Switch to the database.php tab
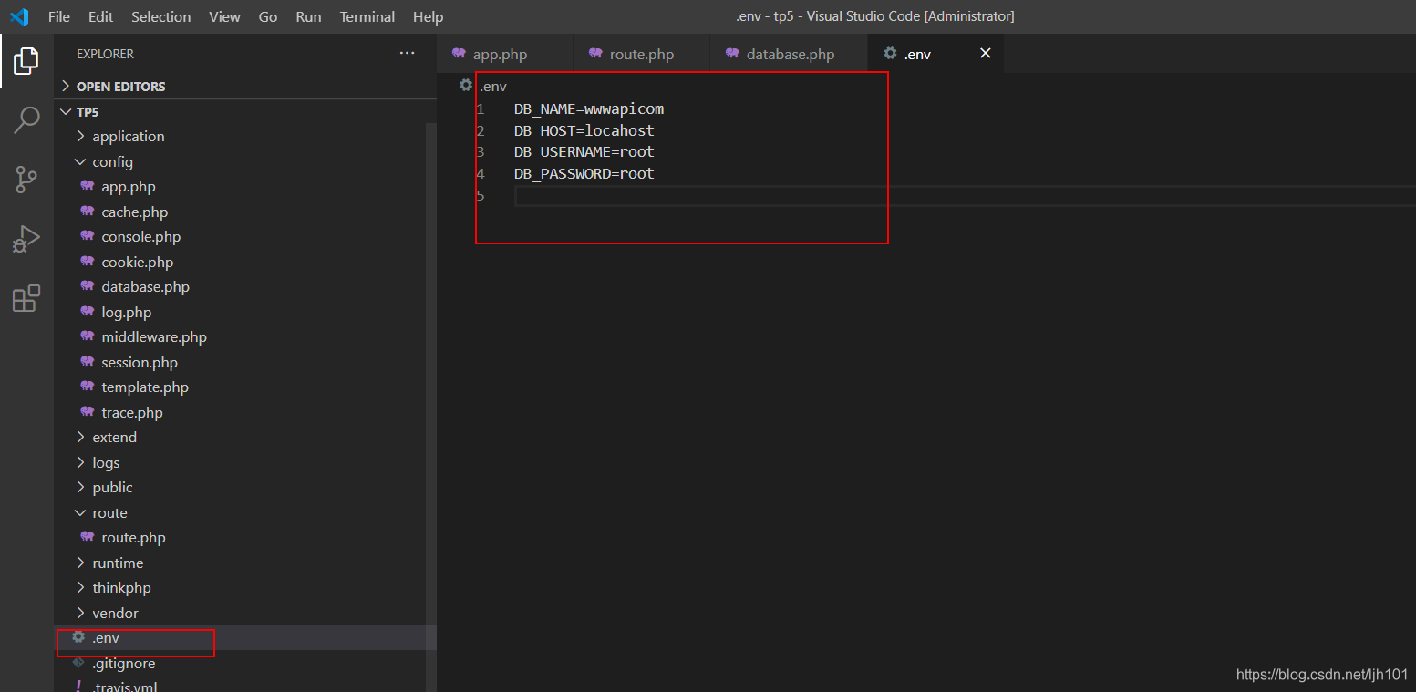The image size is (1416, 692). pos(789,54)
